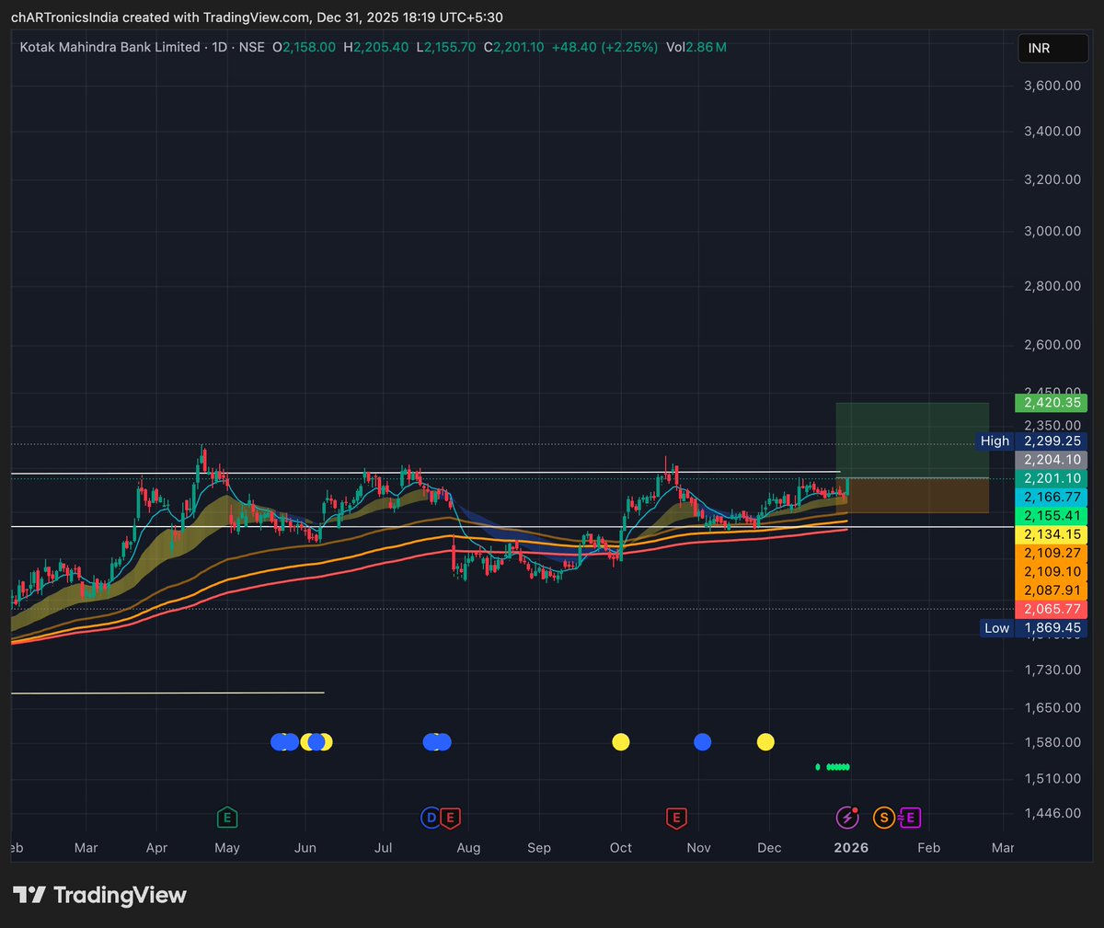Click the Low 1,869.45 price label
This screenshot has height=928, width=1104.
(x=1033, y=628)
